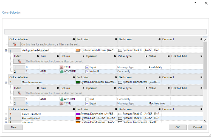Open the DarkGreen font color swatch
The image size is (211, 137).
point(78,82)
